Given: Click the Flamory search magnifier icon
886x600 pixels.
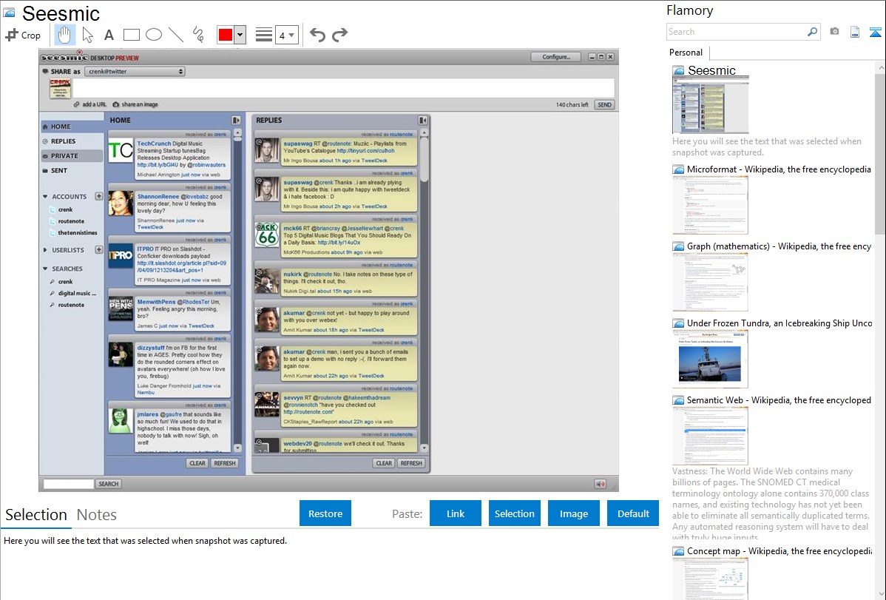Looking at the screenshot, I should [812, 32].
